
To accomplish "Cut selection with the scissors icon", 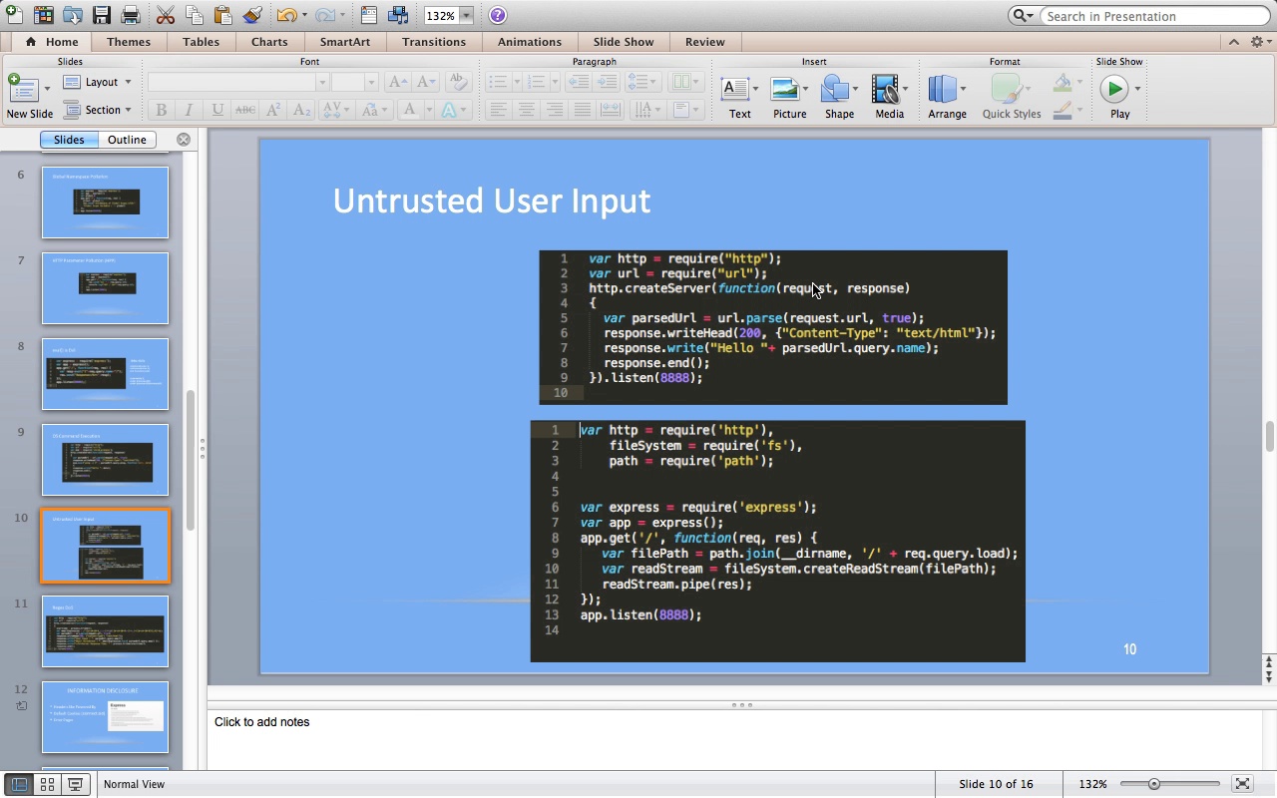I will 166,15.
